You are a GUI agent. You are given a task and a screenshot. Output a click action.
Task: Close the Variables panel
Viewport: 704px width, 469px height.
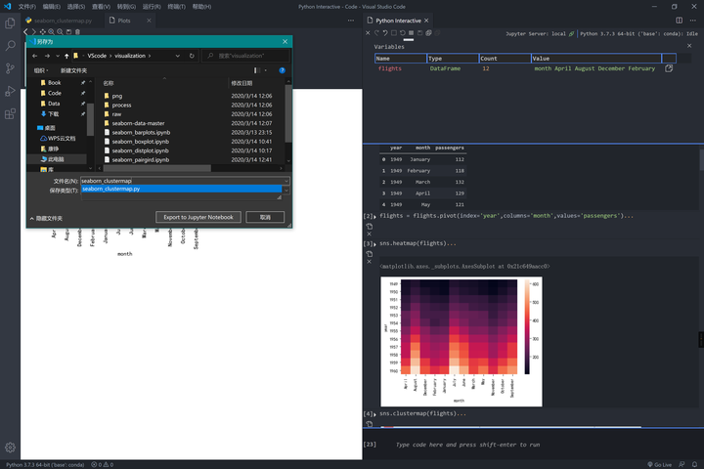[689, 46]
